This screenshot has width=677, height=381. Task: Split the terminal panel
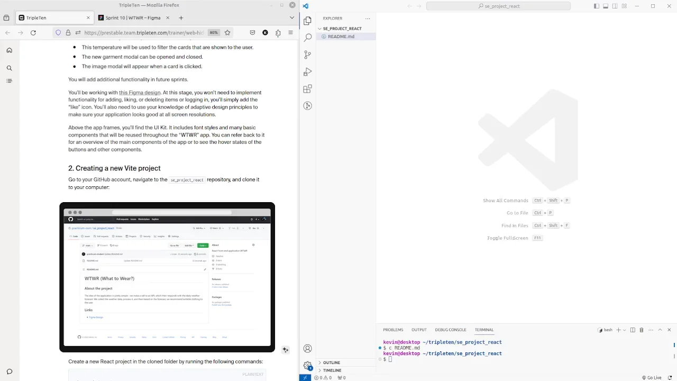(x=633, y=330)
